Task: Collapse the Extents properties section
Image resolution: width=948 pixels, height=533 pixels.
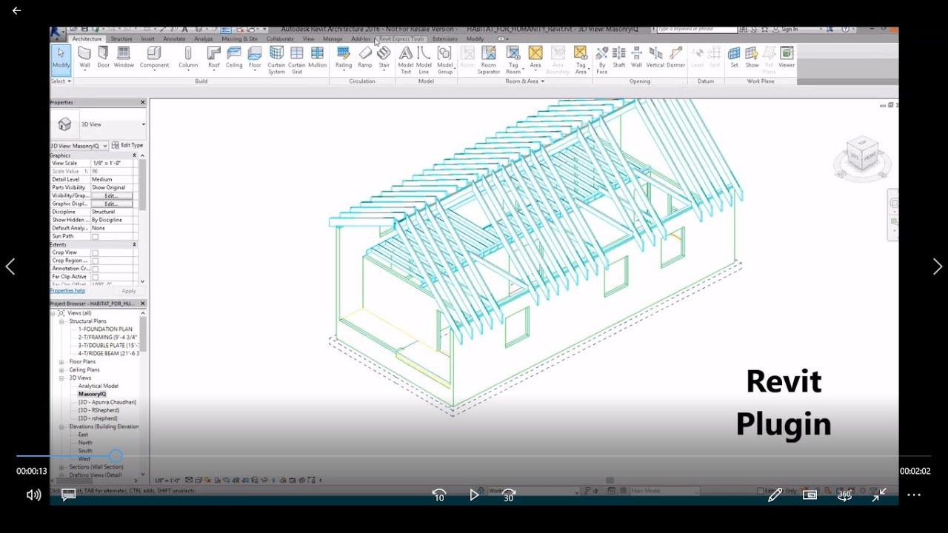Action: point(134,244)
